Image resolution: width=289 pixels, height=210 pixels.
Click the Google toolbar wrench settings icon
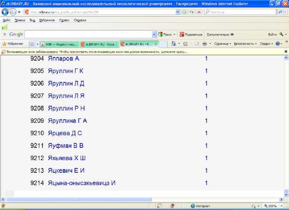tap(282, 34)
